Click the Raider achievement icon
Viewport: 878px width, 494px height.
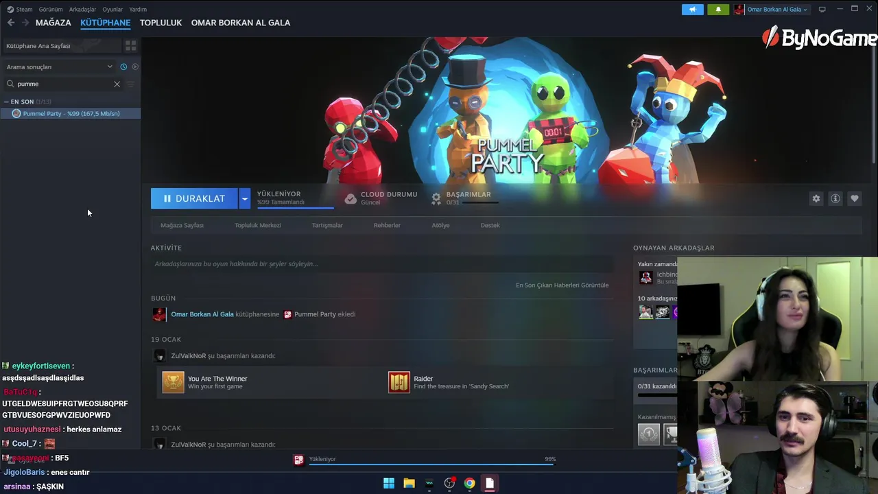point(399,382)
